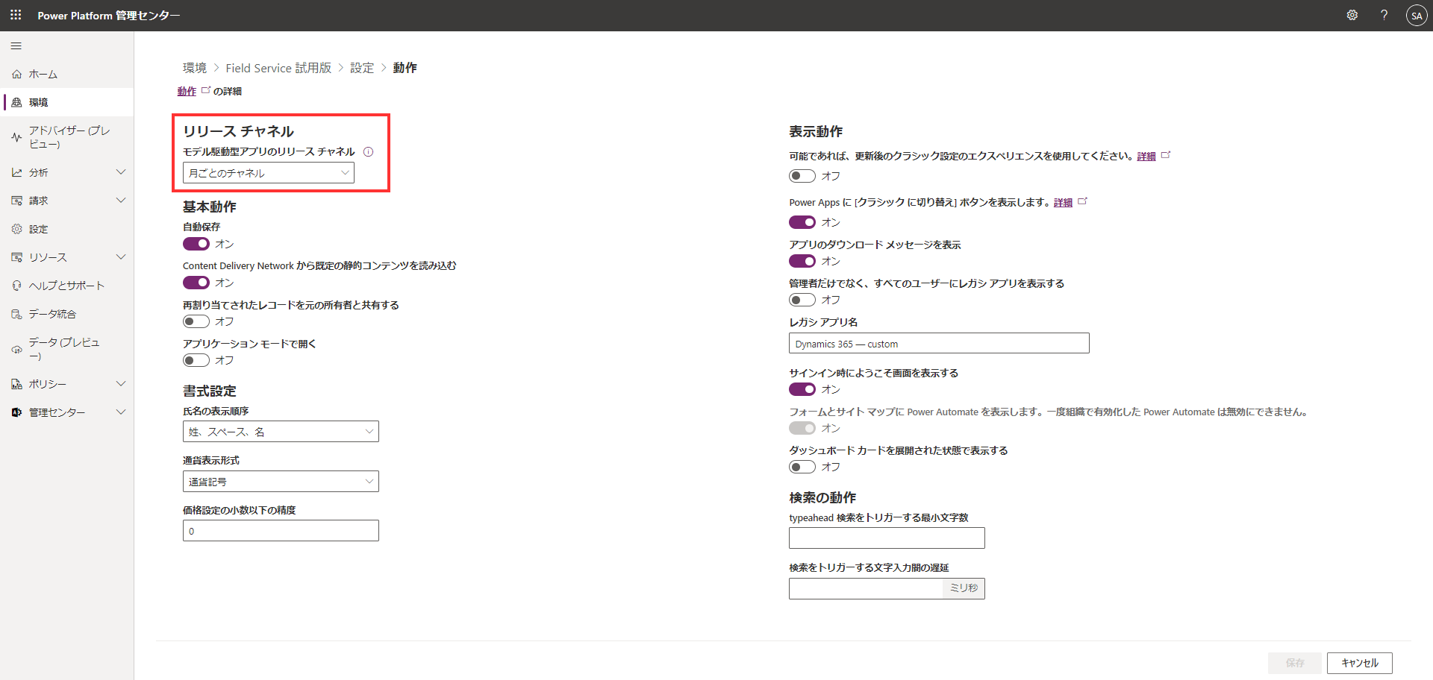Click キャンセル button

click(x=1359, y=663)
